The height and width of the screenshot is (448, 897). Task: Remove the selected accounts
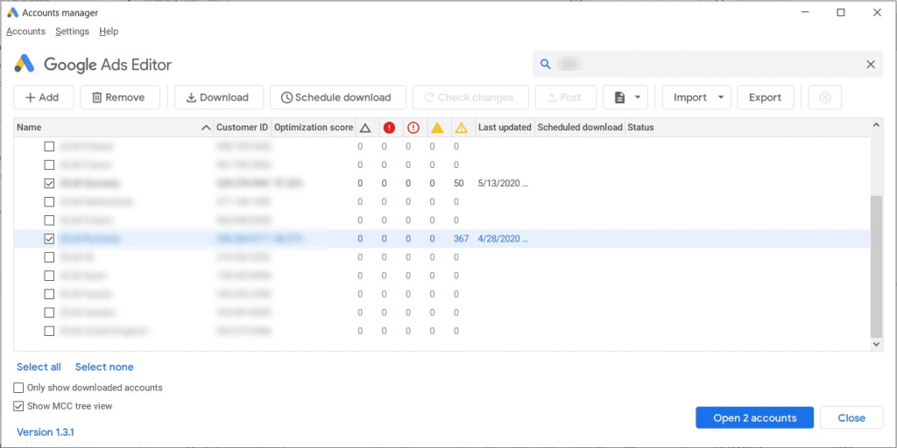pyautogui.click(x=118, y=98)
